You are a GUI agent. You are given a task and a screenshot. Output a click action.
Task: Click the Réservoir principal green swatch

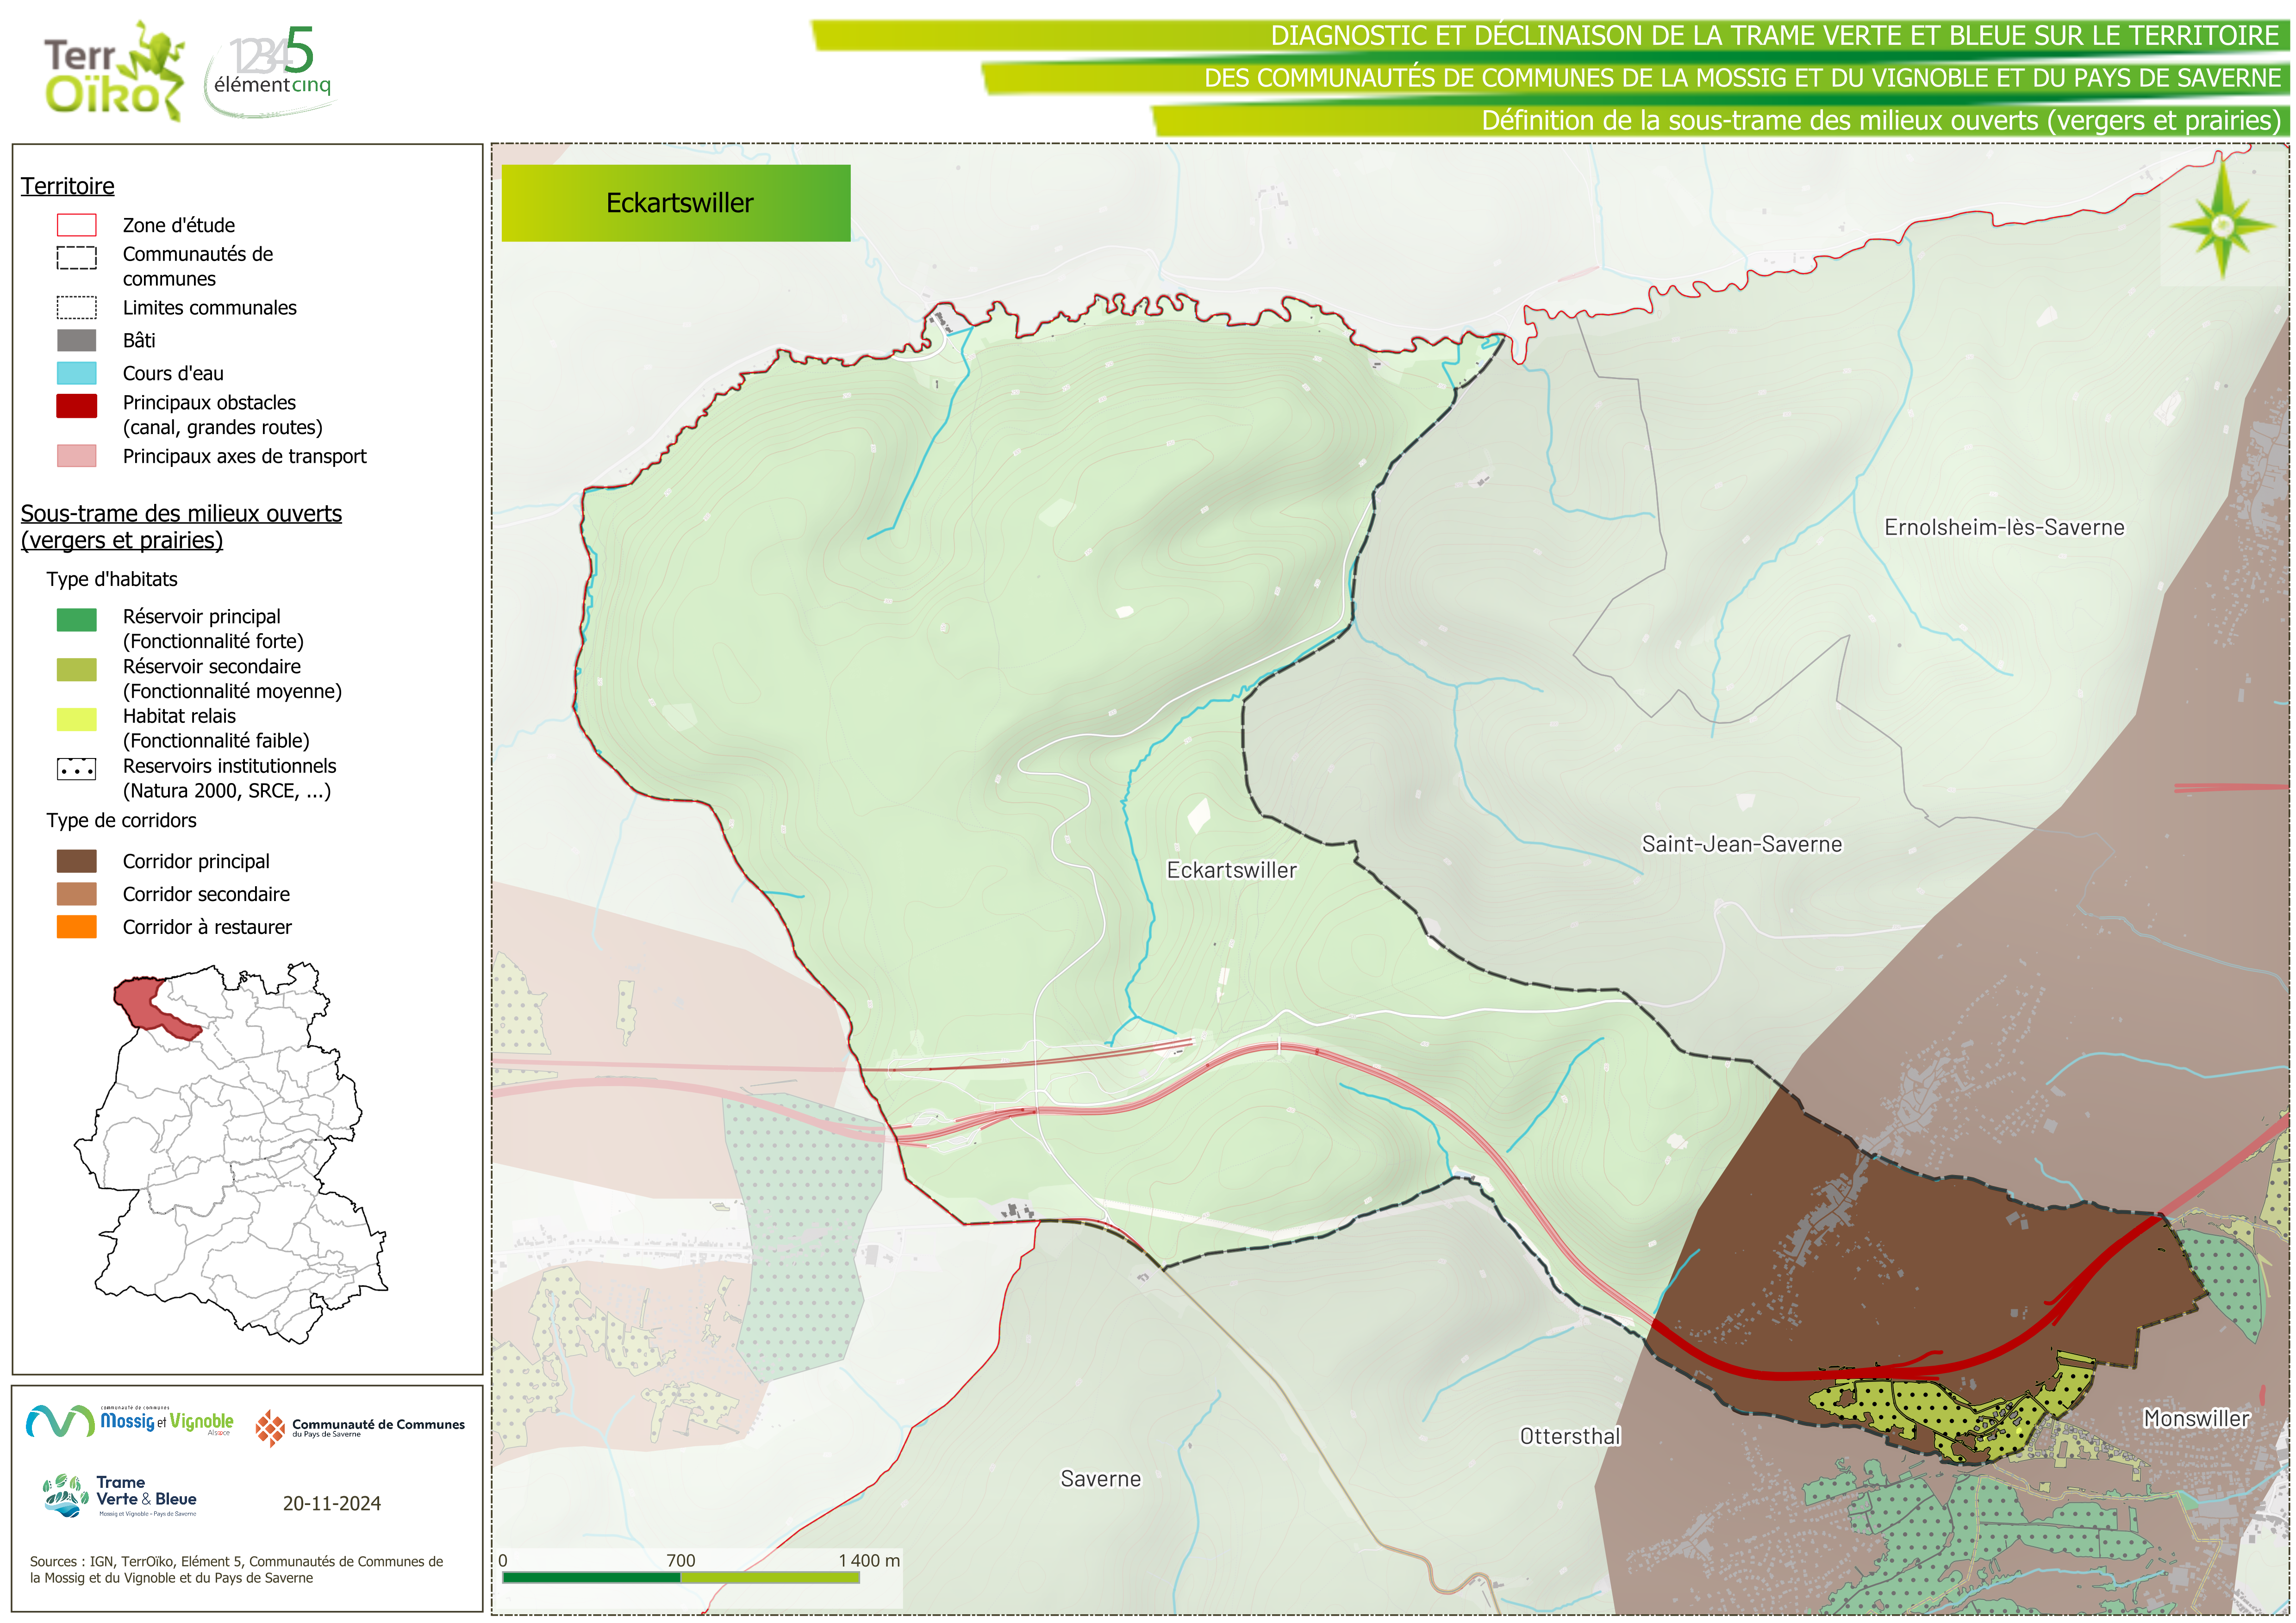[77, 620]
